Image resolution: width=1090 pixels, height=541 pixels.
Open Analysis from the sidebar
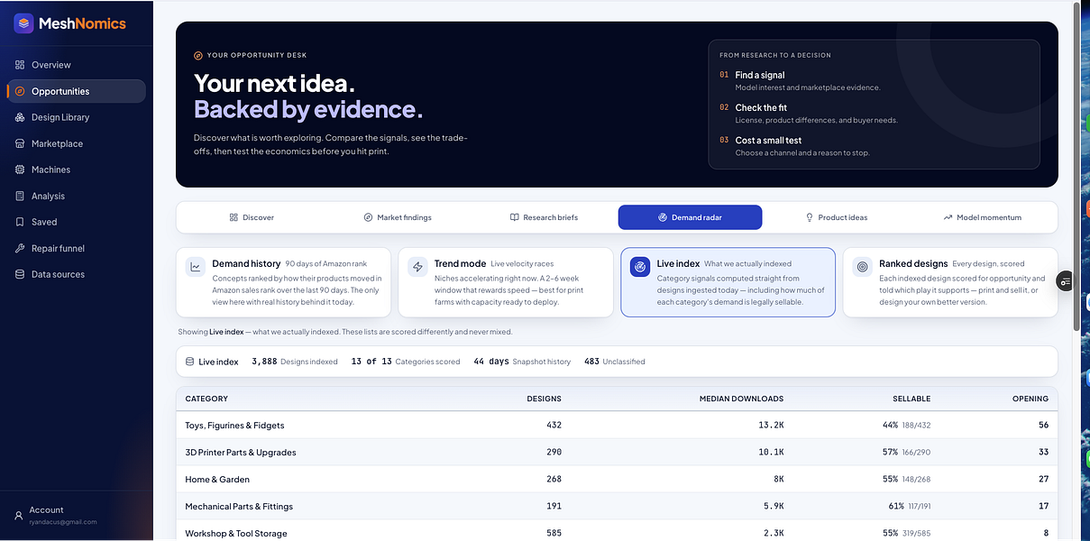tap(76, 196)
